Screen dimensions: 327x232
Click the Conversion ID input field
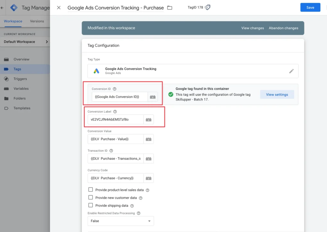tap(120, 97)
